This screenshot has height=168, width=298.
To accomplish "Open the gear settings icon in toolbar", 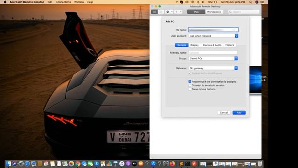I will click(168, 12).
